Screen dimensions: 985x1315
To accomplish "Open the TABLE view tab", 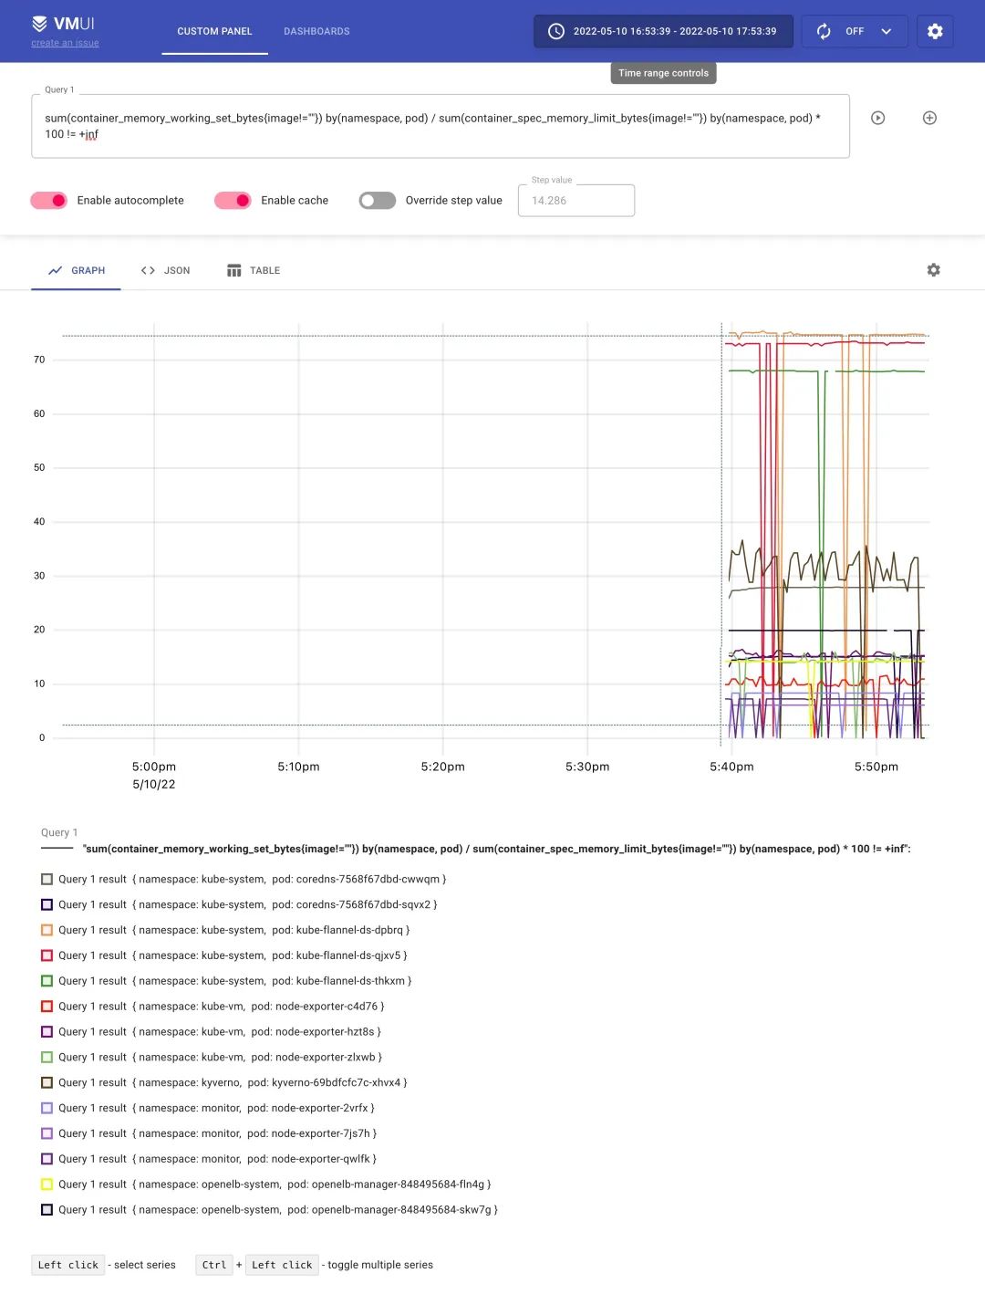I will (254, 270).
